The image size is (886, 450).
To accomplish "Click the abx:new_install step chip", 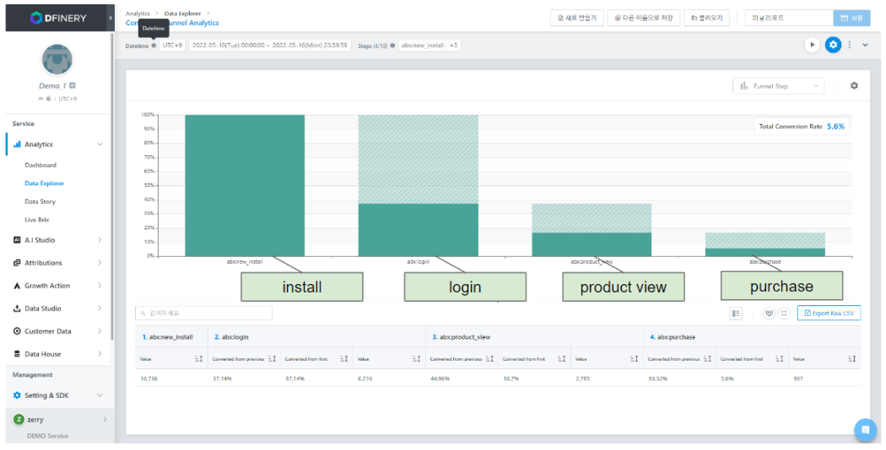I will (x=422, y=46).
